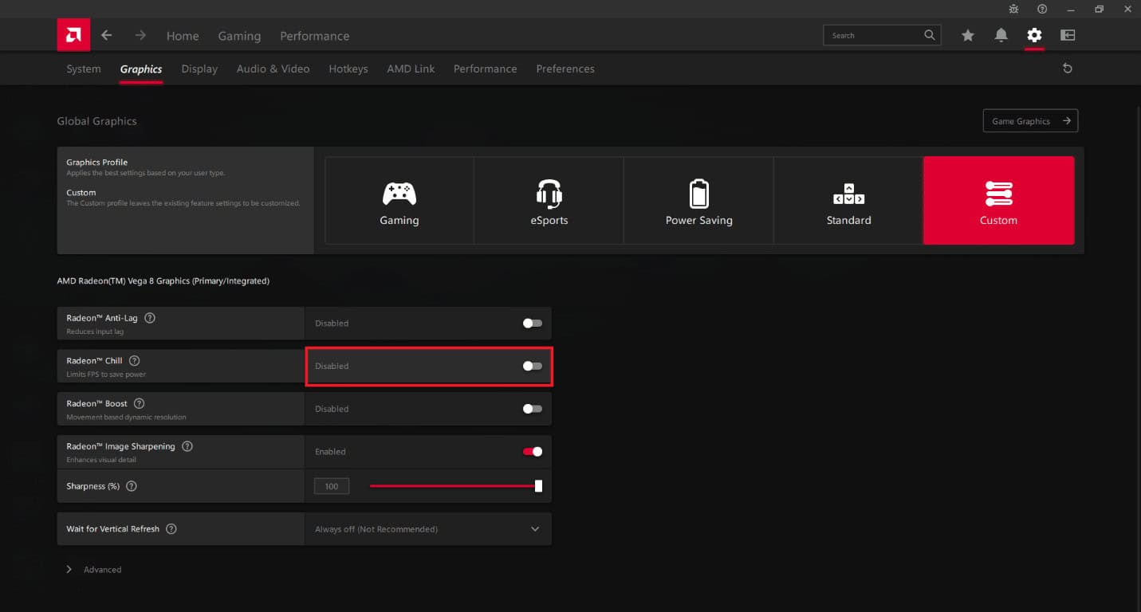
Task: Open notifications bell icon
Action: click(x=1001, y=35)
